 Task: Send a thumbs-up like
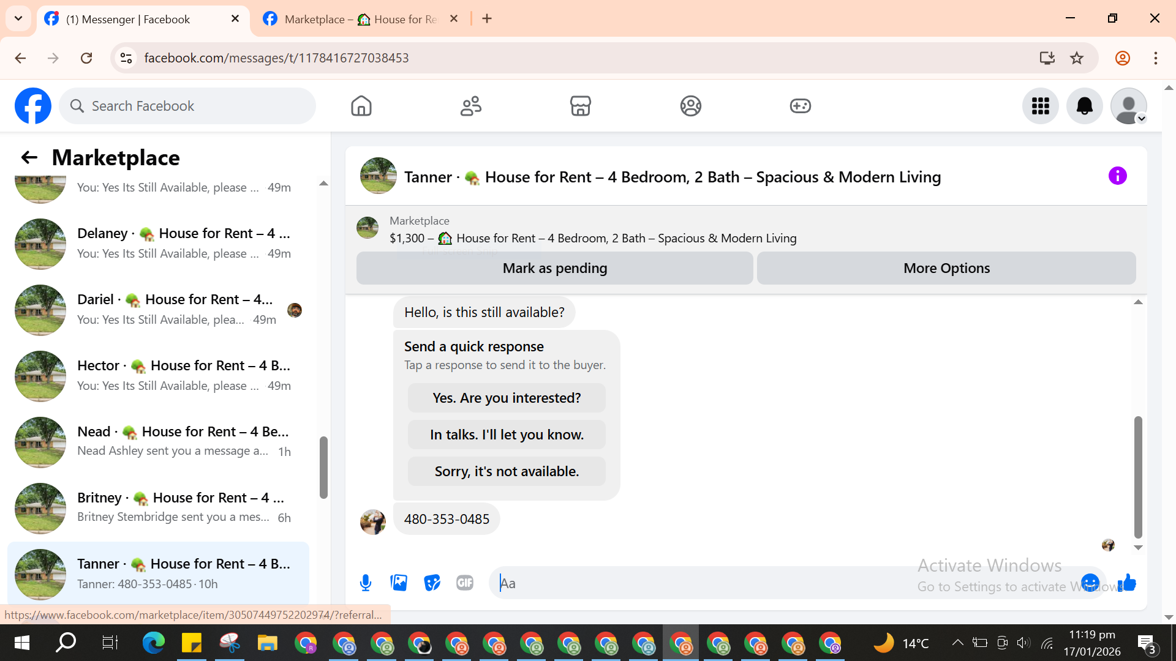[x=1127, y=583]
